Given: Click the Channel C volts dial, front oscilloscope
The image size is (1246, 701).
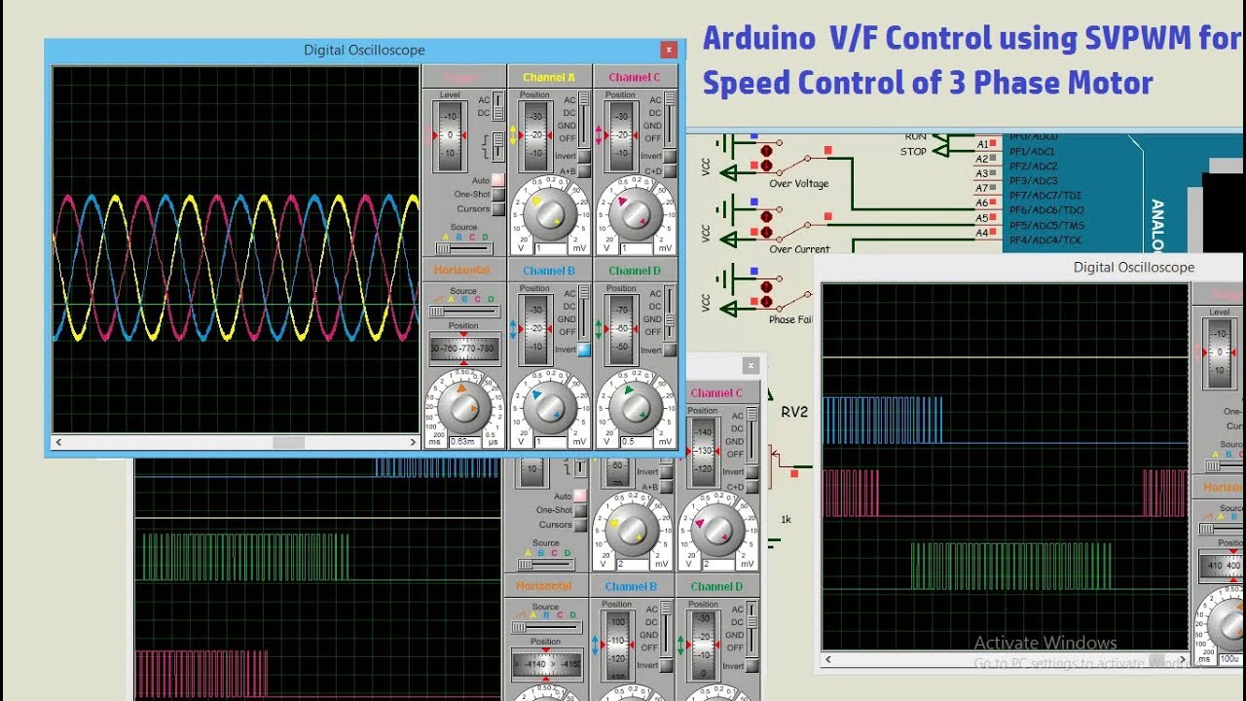Looking at the screenshot, I should (636, 216).
